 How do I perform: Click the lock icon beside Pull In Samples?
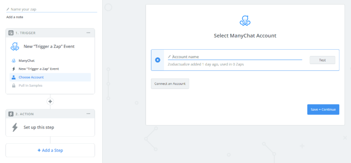pyautogui.click(x=14, y=85)
